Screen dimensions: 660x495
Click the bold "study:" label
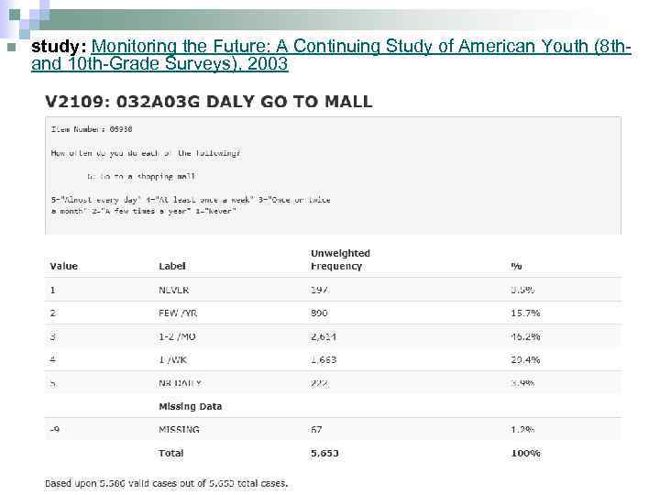click(x=60, y=47)
